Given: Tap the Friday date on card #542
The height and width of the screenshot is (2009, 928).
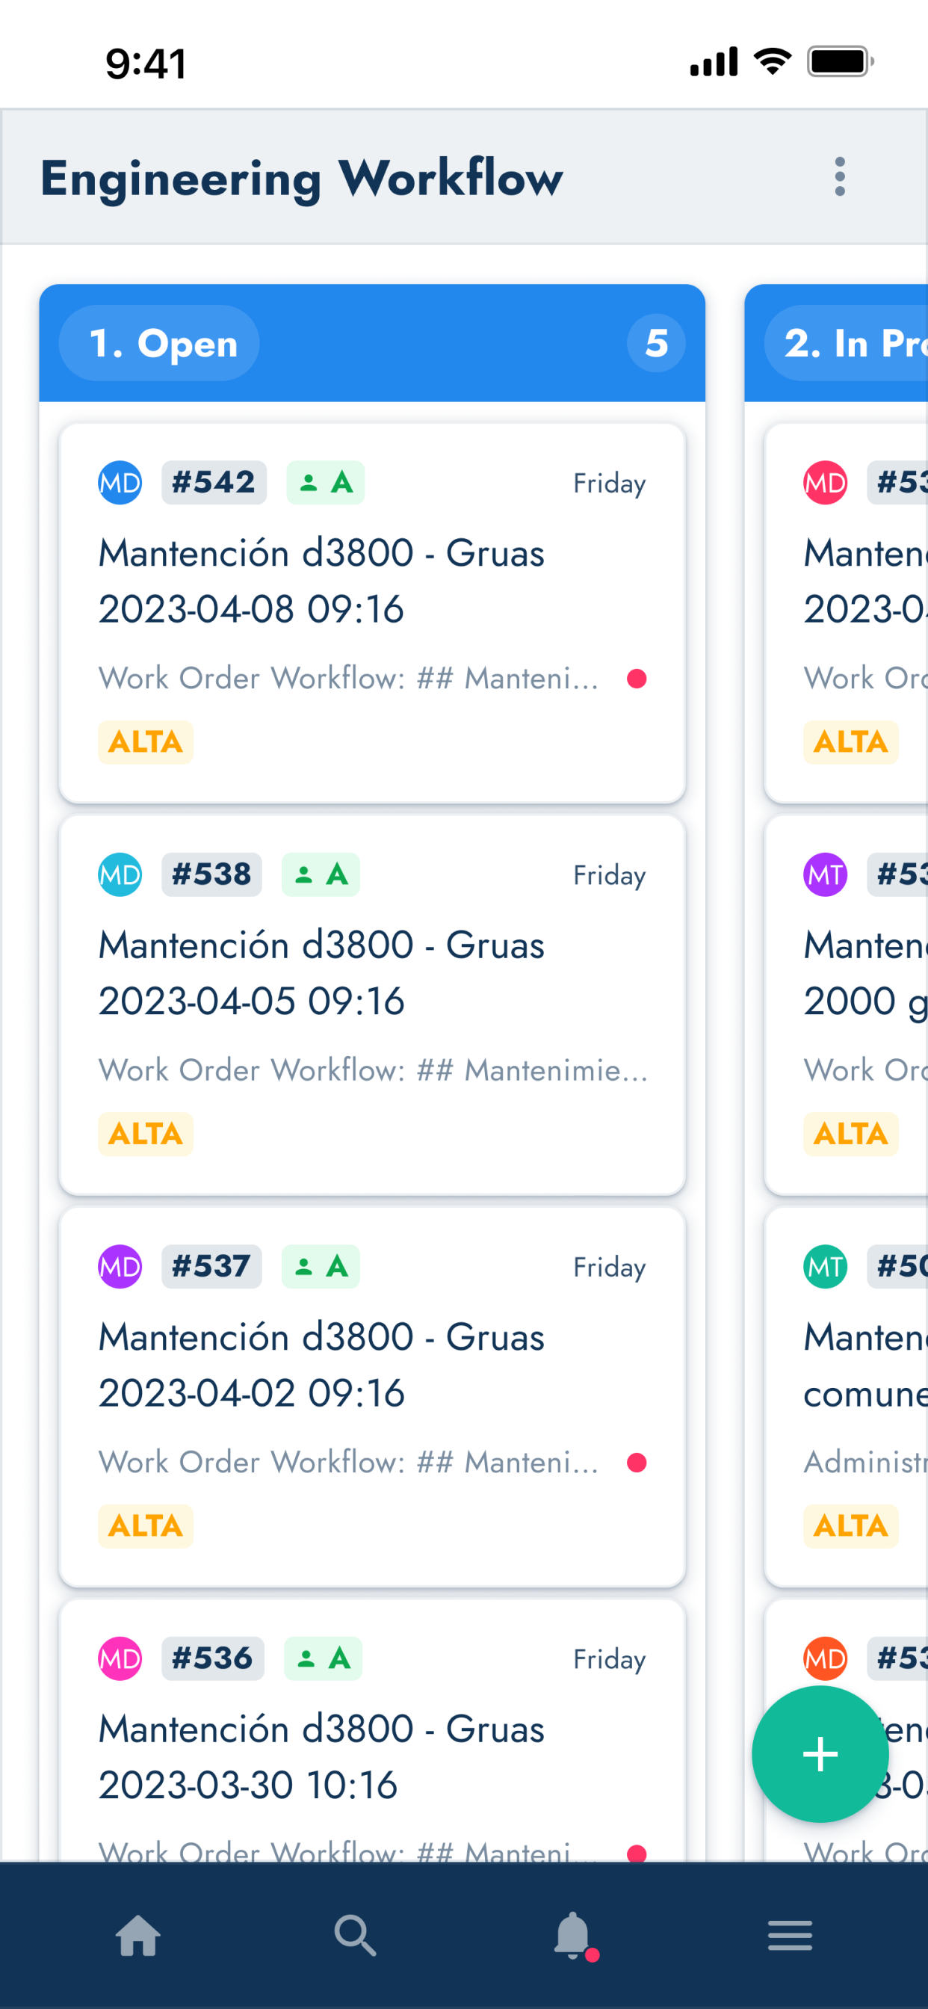Looking at the screenshot, I should (x=609, y=484).
